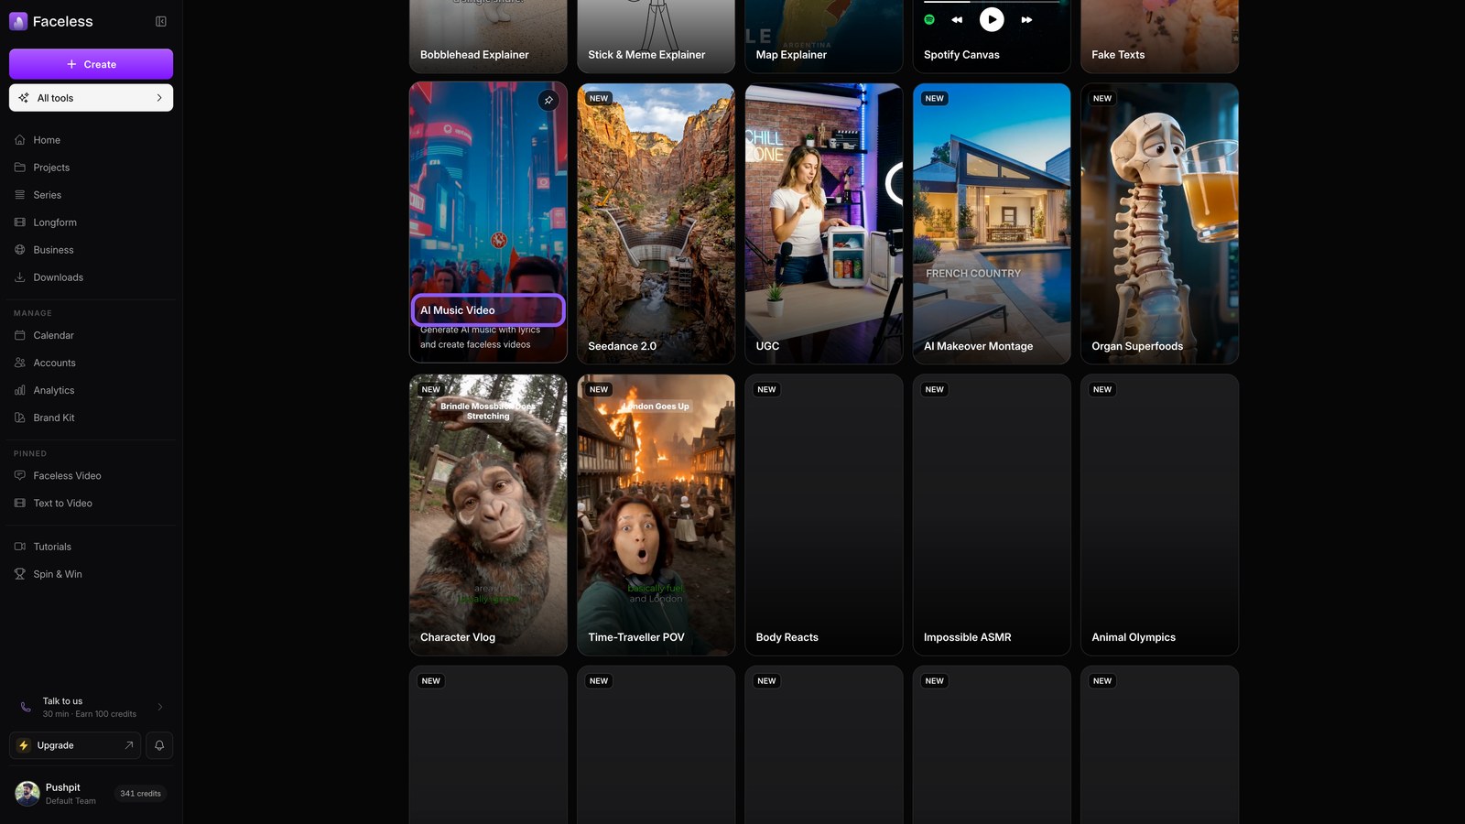Open the Time-Traveller POV card
The image size is (1465, 824).
coord(656,515)
